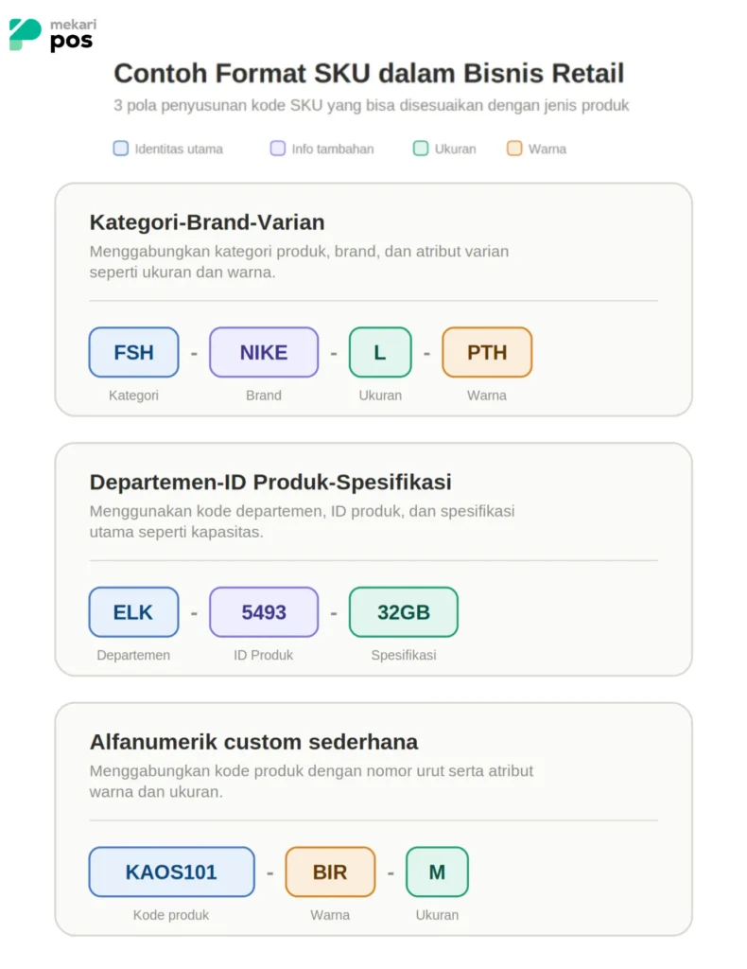
Task: Click the Departemen-ID Produk-Spesifikasi heading
Action: click(x=270, y=482)
